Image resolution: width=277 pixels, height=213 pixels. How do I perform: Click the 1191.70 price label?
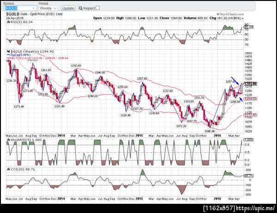point(199,98)
